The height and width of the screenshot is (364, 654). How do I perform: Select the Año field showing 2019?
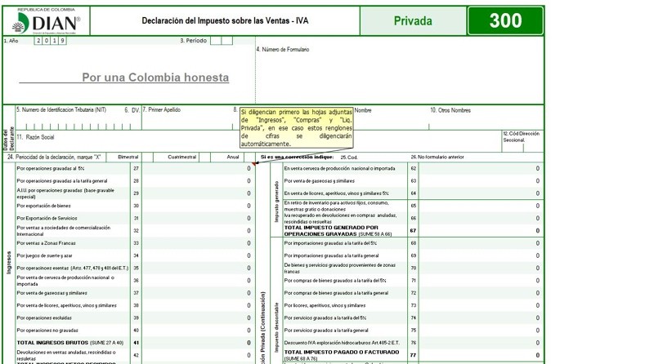(51, 40)
